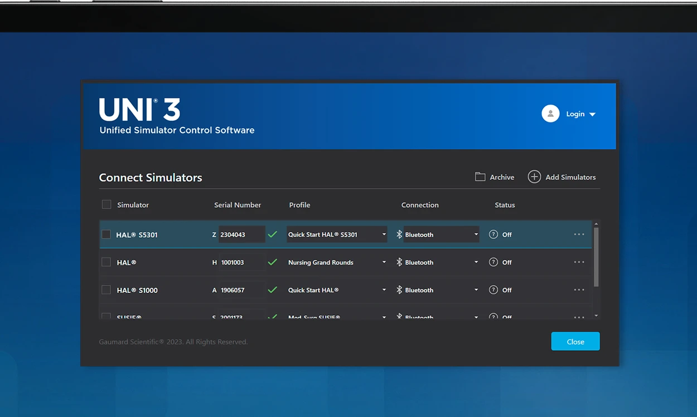The width and height of the screenshot is (697, 417).
Task: Click serial number field 1001003
Action: [241, 262]
